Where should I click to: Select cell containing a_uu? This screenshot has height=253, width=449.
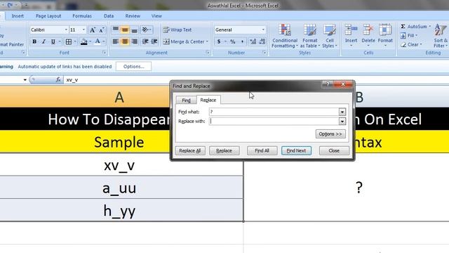(121, 188)
